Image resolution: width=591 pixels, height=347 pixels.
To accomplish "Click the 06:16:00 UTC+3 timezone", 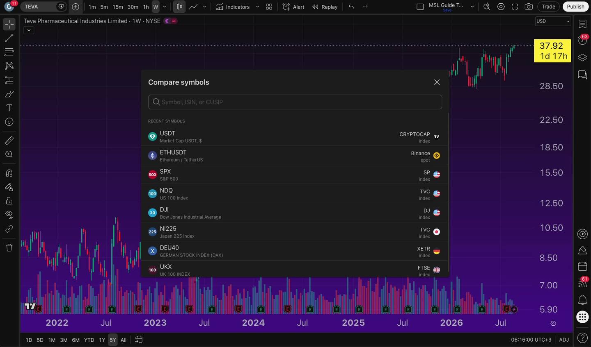I will [531, 340].
